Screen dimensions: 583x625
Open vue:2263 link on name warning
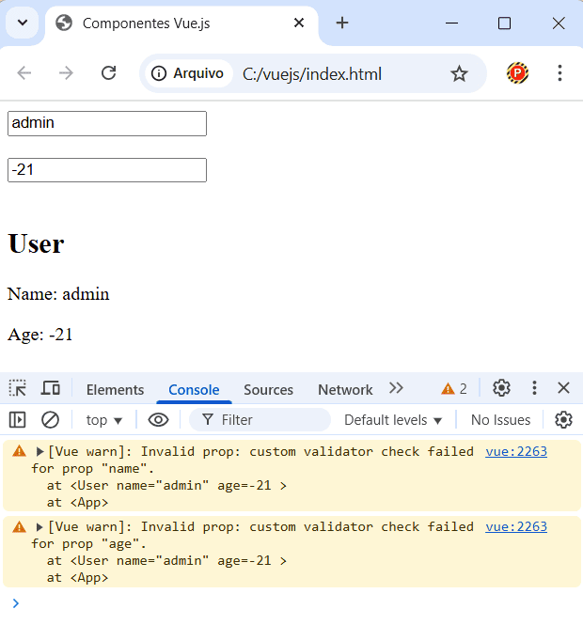tap(516, 452)
